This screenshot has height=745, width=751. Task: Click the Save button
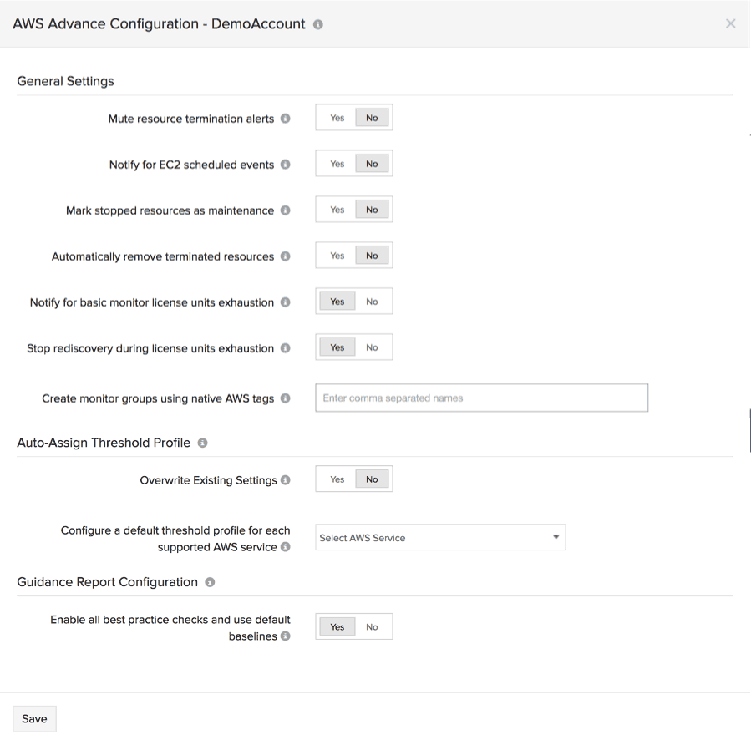point(33,718)
